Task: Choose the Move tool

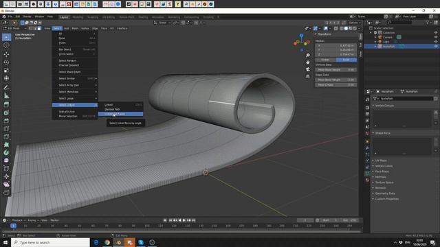Action: pyautogui.click(x=6, y=54)
